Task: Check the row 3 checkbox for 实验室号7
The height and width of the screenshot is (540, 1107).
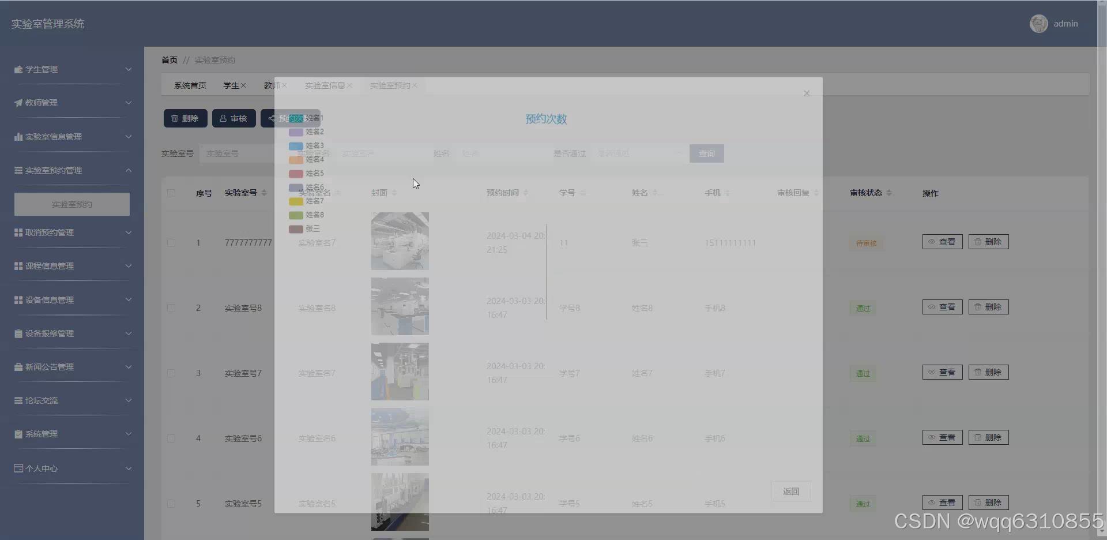Action: coord(171,373)
